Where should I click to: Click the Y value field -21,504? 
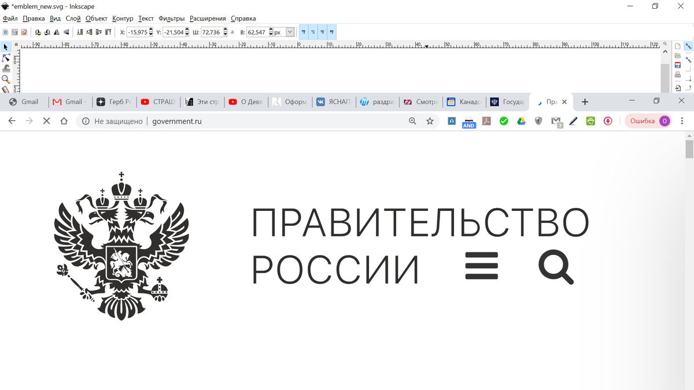(174, 32)
